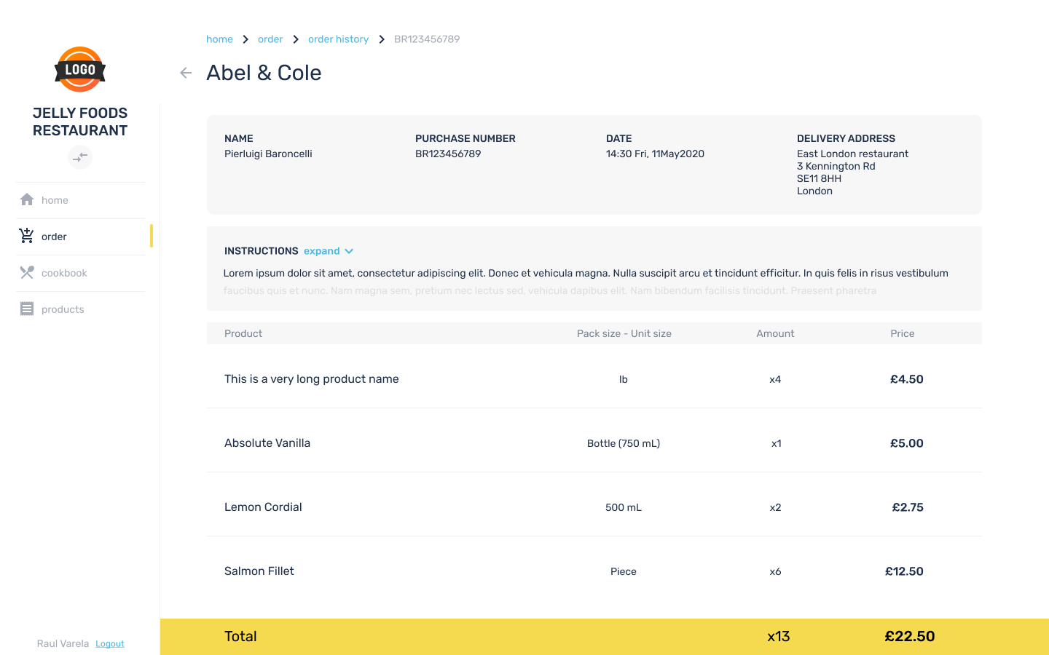This screenshot has width=1049, height=655.
Task: Click the DELIVERY ADDRESS heading
Action: click(x=846, y=138)
